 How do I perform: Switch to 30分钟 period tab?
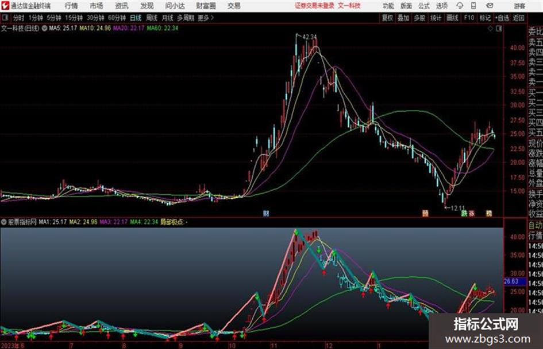[95, 18]
